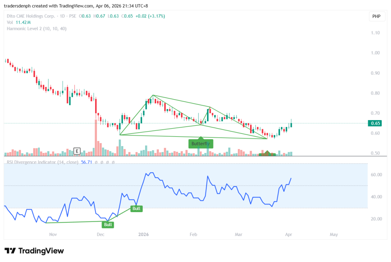391x262 pixels.
Task: Click the green 0.65 current price tag
Action: pyautogui.click(x=376, y=123)
